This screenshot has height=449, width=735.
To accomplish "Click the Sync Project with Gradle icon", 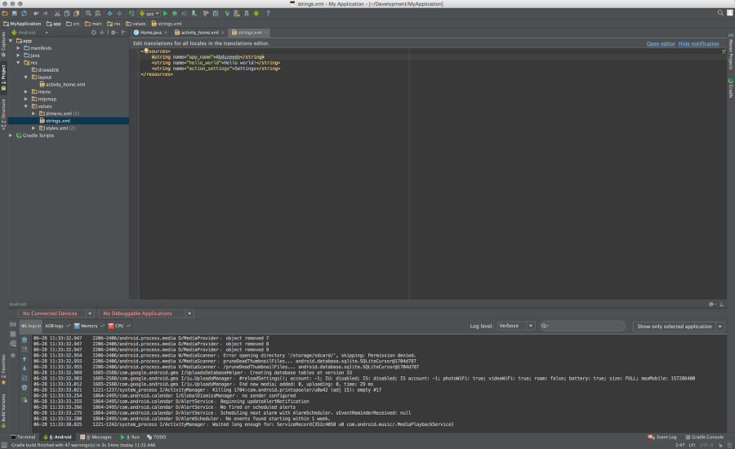I will pos(227,14).
